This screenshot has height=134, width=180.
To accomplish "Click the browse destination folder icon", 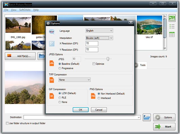I will (x=147, y=117).
